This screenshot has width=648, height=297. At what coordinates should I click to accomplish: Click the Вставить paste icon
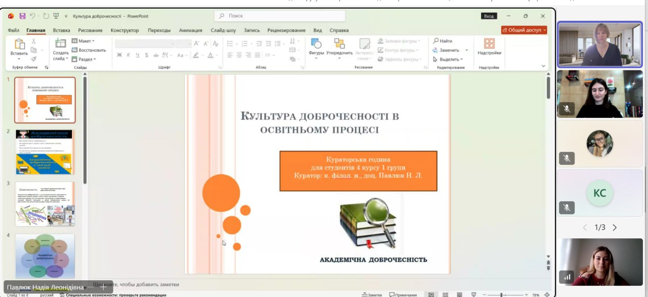(x=19, y=47)
